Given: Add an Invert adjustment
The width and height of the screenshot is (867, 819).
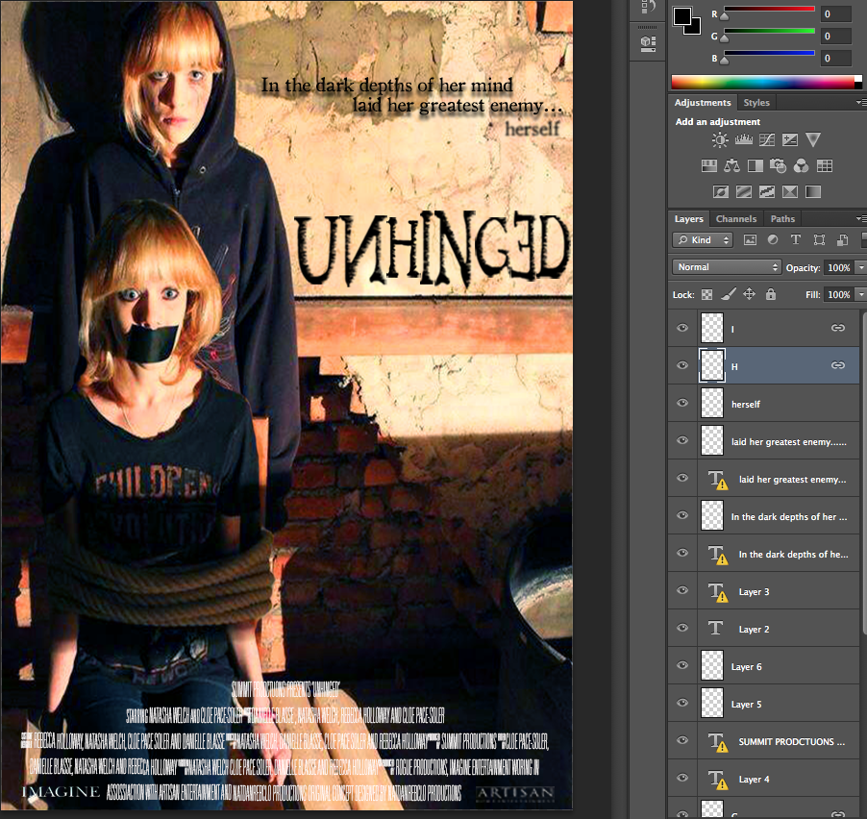Looking at the screenshot, I should point(721,192).
